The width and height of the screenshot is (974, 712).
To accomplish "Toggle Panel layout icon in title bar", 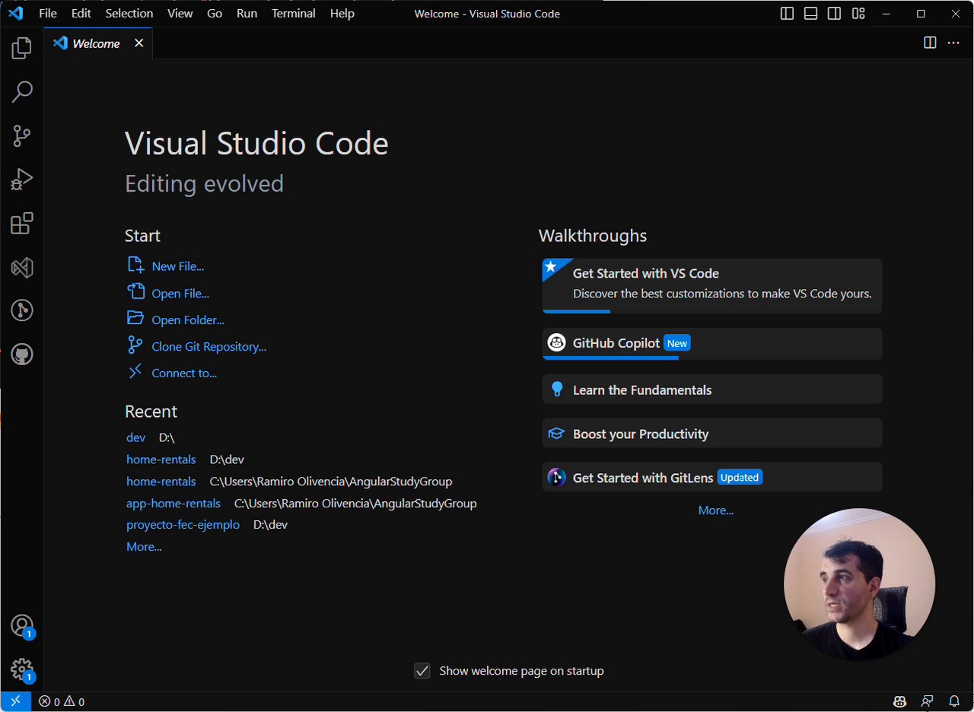I will point(811,14).
